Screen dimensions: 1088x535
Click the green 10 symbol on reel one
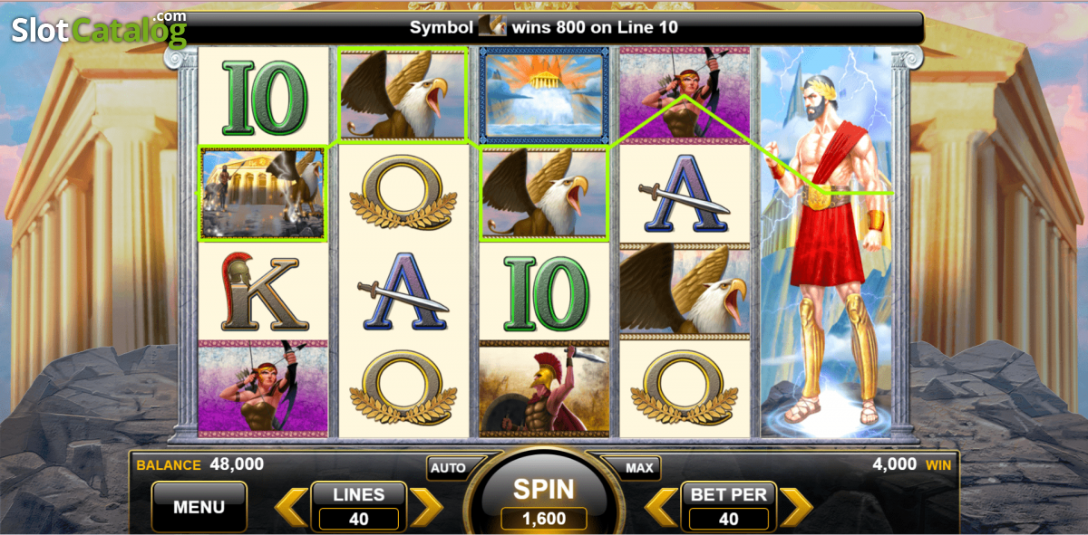click(263, 97)
